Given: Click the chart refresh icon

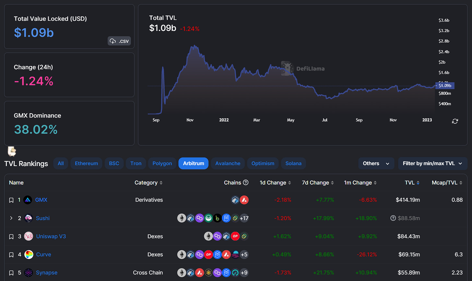Looking at the screenshot, I should pyautogui.click(x=455, y=121).
